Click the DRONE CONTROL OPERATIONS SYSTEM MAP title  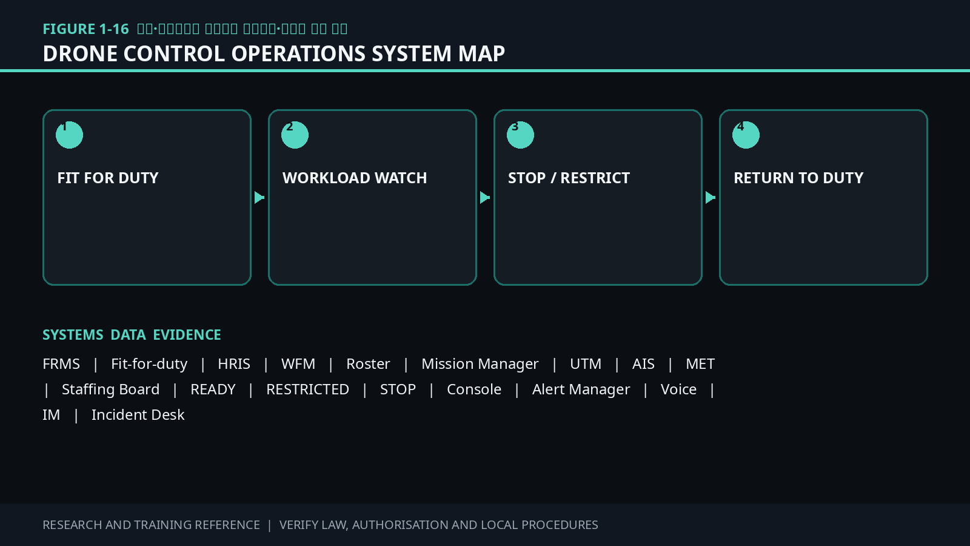click(274, 53)
